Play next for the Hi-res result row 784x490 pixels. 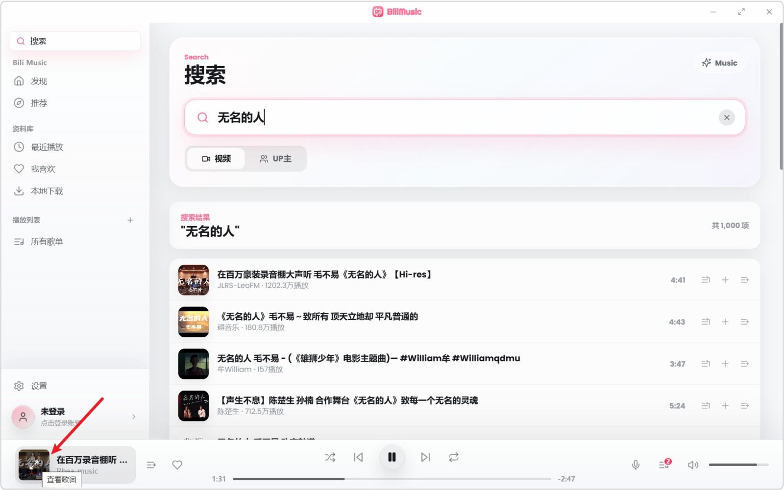[x=706, y=280]
